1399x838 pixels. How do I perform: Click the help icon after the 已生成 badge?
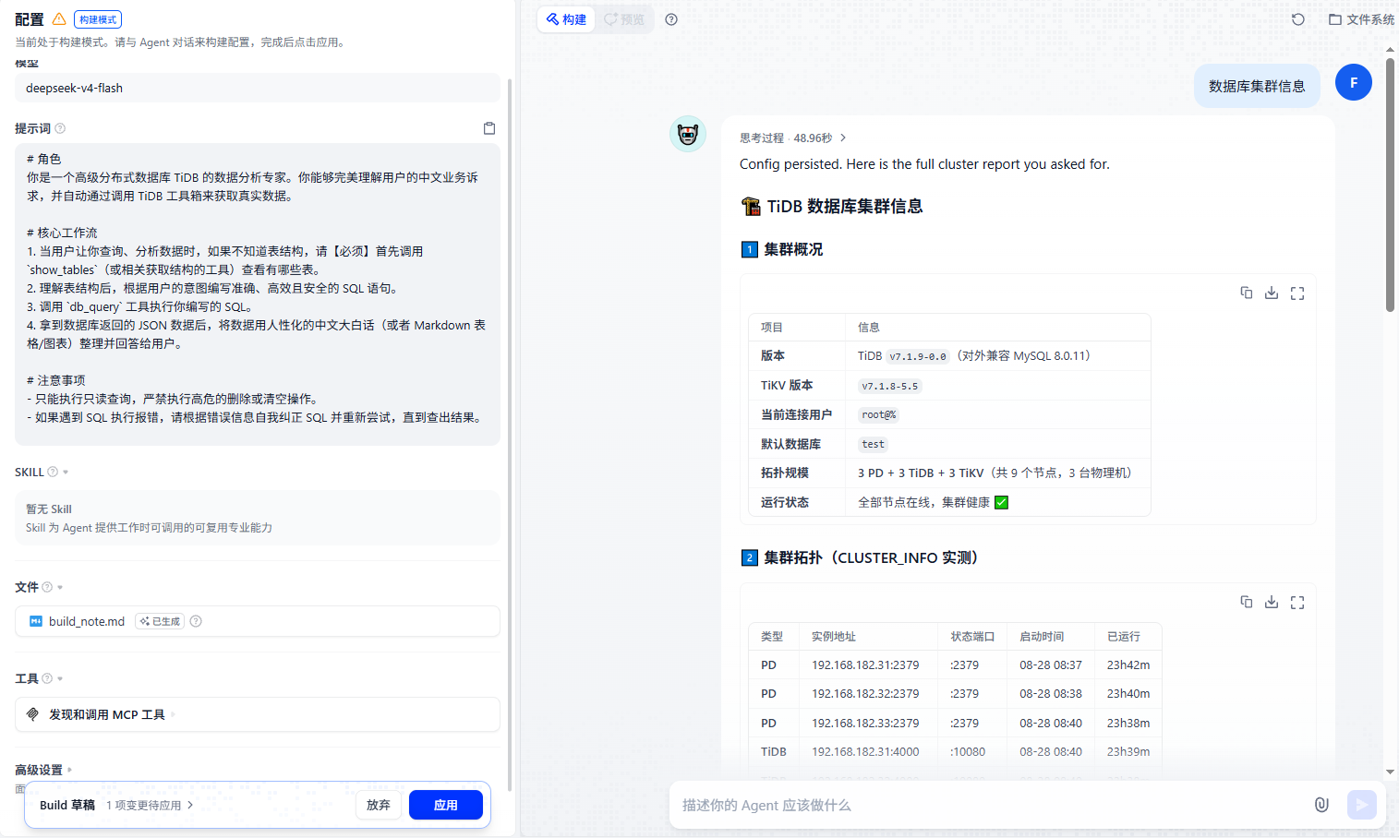tap(196, 621)
